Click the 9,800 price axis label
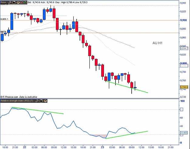Viewport: 190px width, 149px height. click(x=183, y=63)
